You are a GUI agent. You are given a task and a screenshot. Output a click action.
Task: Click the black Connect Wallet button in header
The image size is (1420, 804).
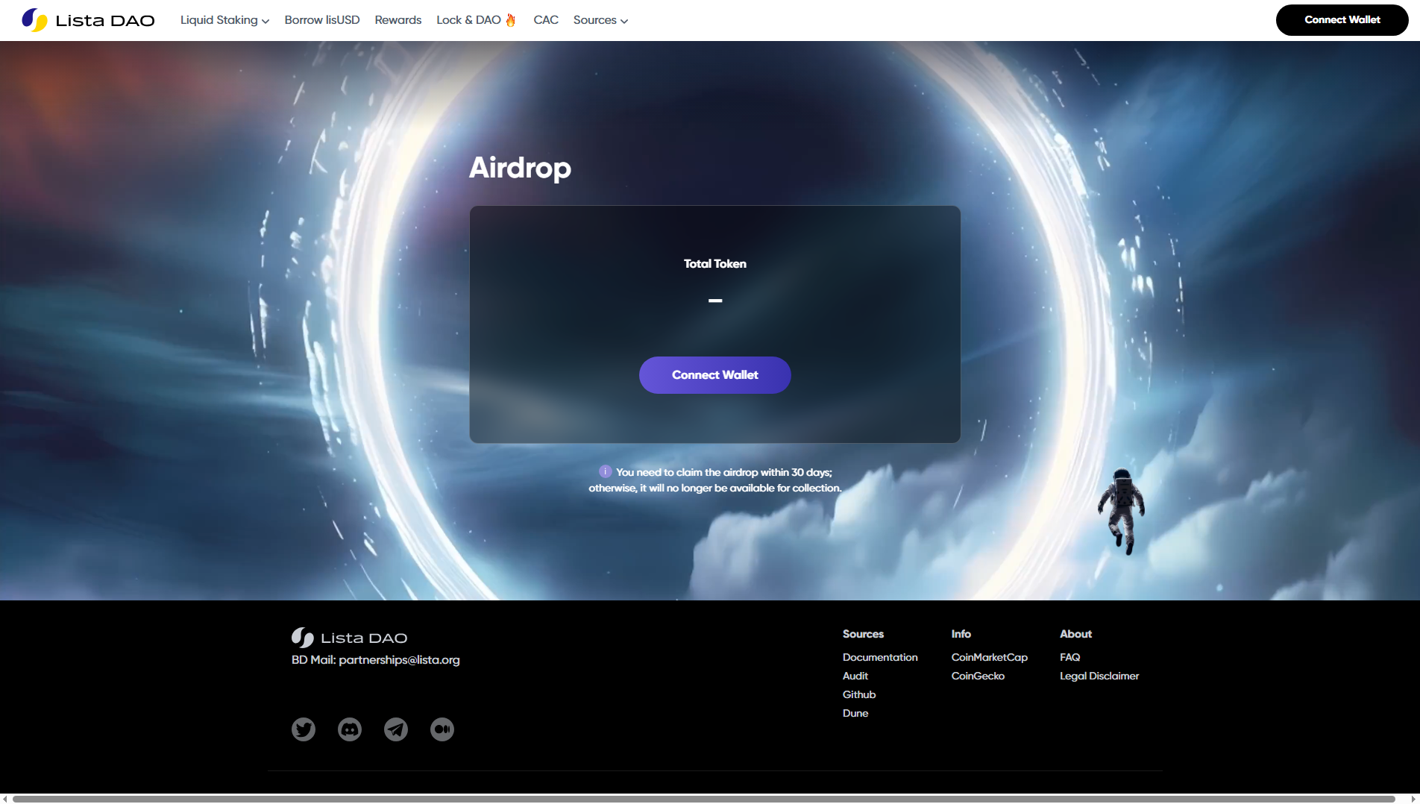pyautogui.click(x=1342, y=20)
